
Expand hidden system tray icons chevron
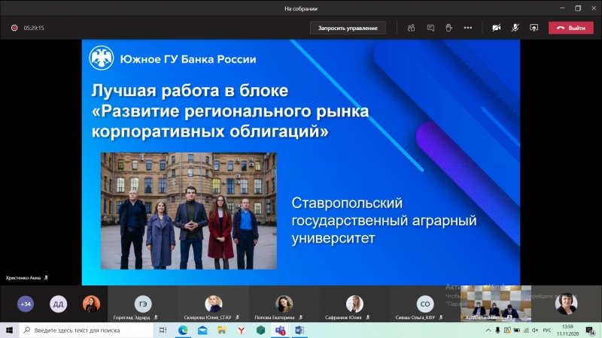(488, 330)
